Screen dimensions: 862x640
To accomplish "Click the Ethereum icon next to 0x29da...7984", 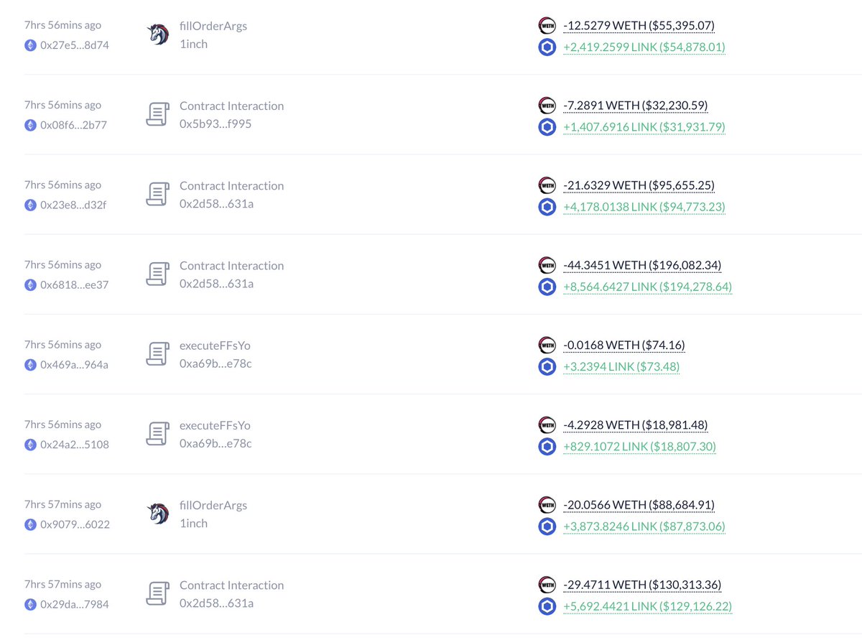I will click(30, 604).
